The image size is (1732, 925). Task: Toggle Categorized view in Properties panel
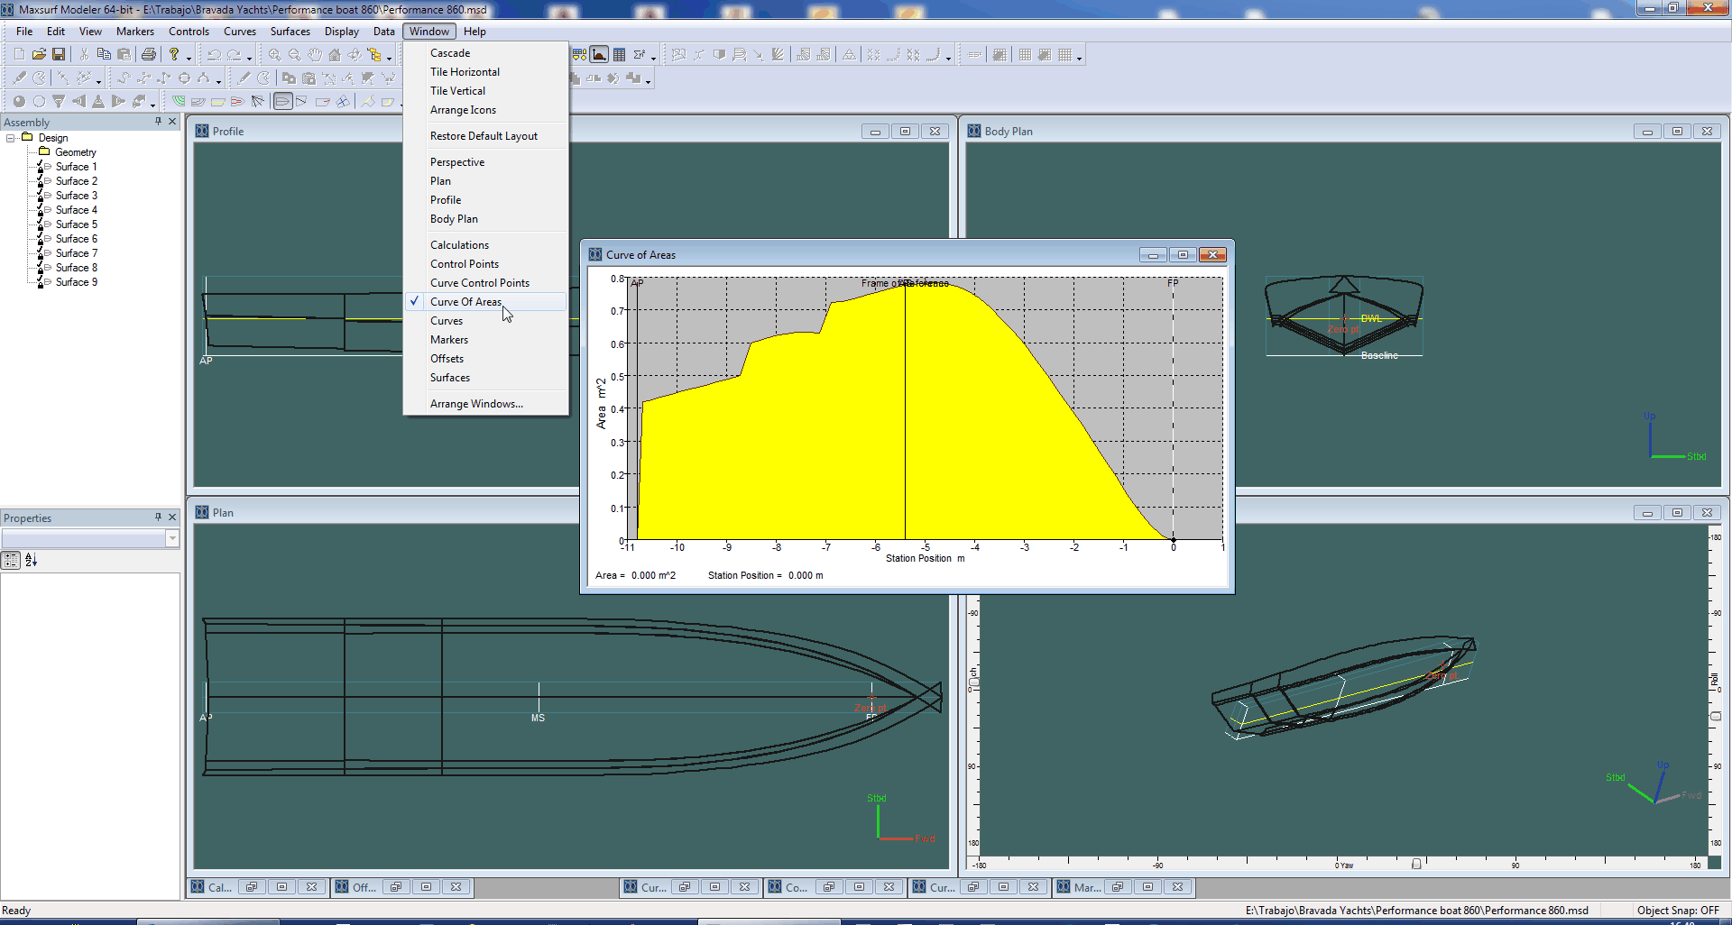pos(11,560)
